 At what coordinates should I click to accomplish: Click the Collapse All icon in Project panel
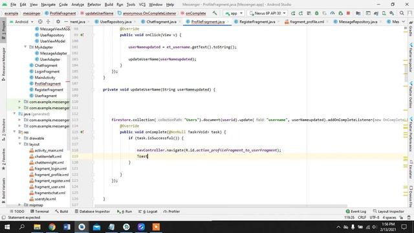point(48,21)
